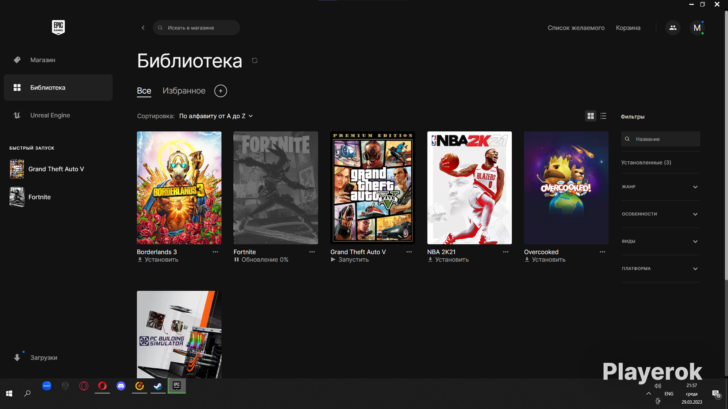Expand the Features (ОСОБЕННОСТИ) filter
The width and height of the screenshot is (728, 409).
tap(660, 214)
